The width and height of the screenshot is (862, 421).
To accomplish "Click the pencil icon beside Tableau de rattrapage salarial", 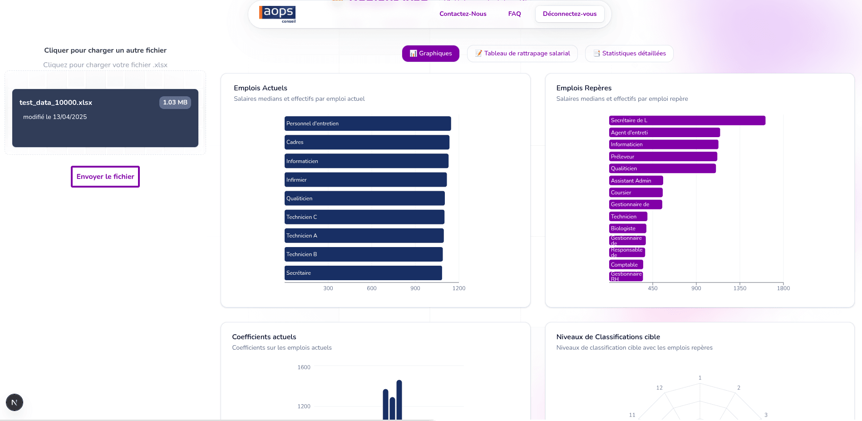I will point(478,53).
